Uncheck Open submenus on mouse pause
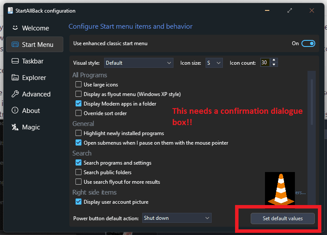327x235 pixels. pyautogui.click(x=78, y=142)
